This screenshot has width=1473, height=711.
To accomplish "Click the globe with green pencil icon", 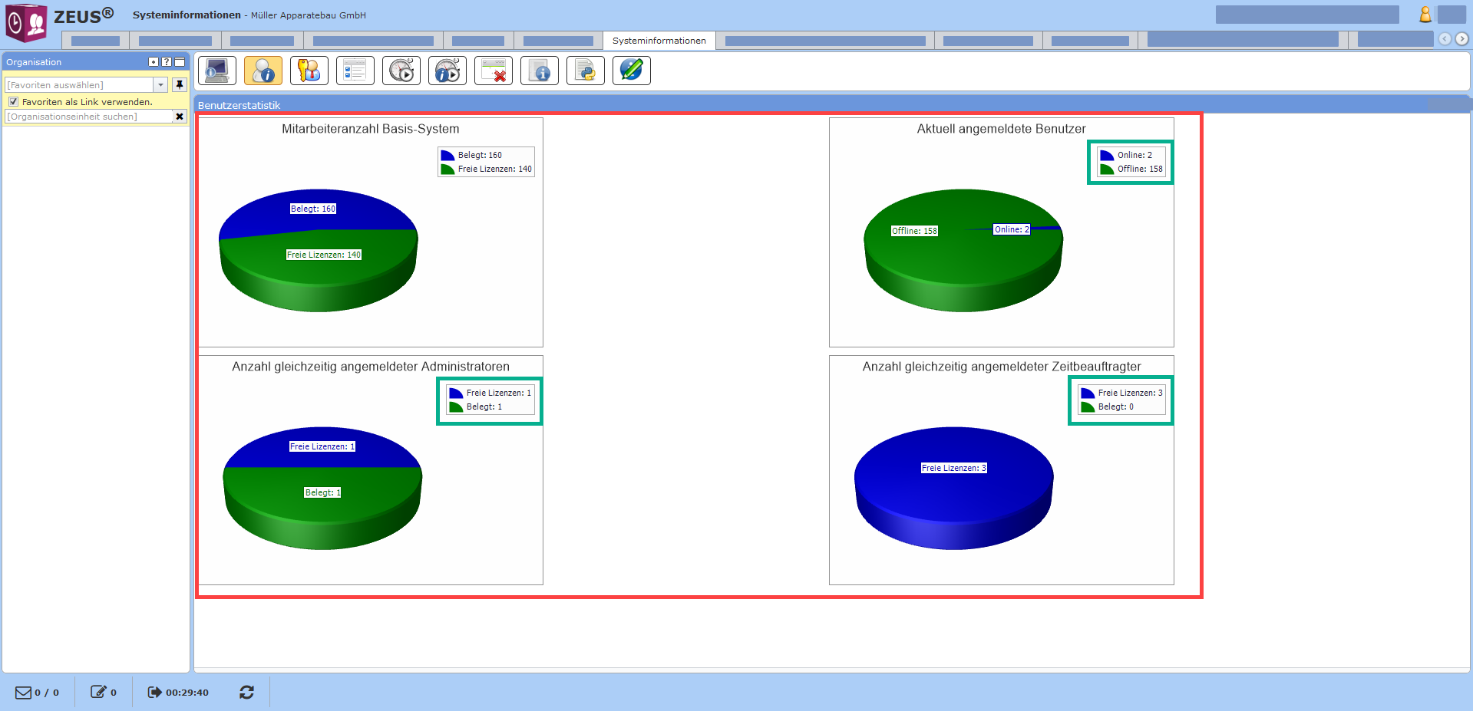I will (x=632, y=71).
